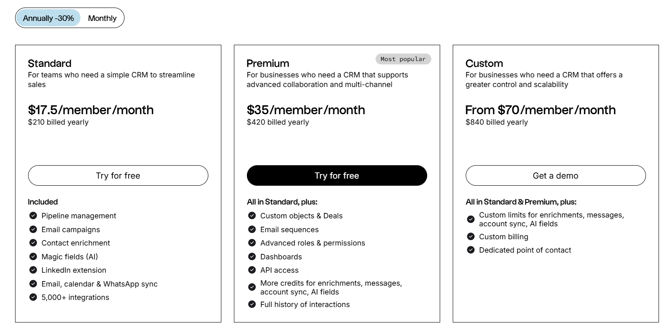Click the $35/member/month price text
Image resolution: width=664 pixels, height=325 pixels.
tap(305, 110)
